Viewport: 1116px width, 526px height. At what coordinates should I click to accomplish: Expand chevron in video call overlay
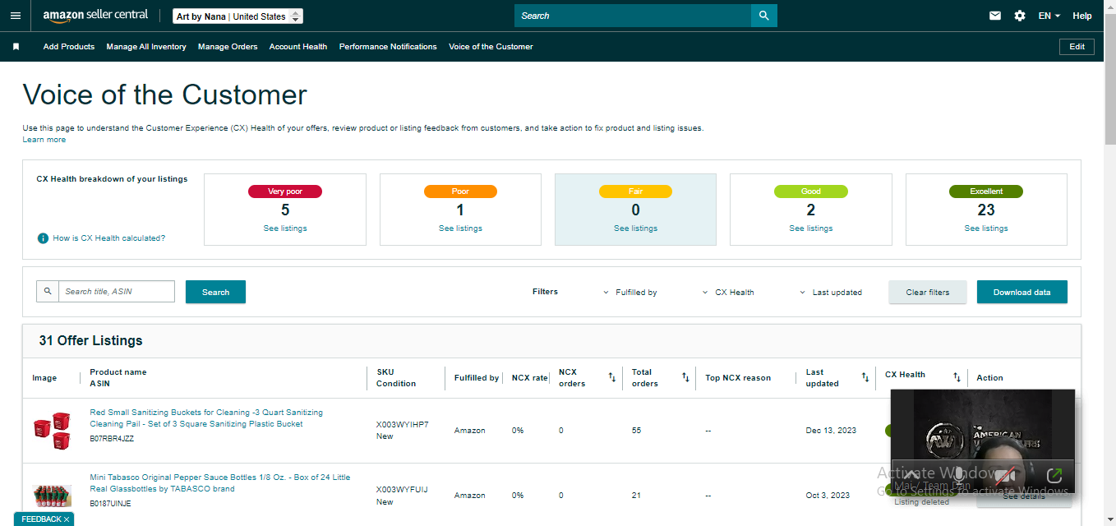pyautogui.click(x=911, y=475)
